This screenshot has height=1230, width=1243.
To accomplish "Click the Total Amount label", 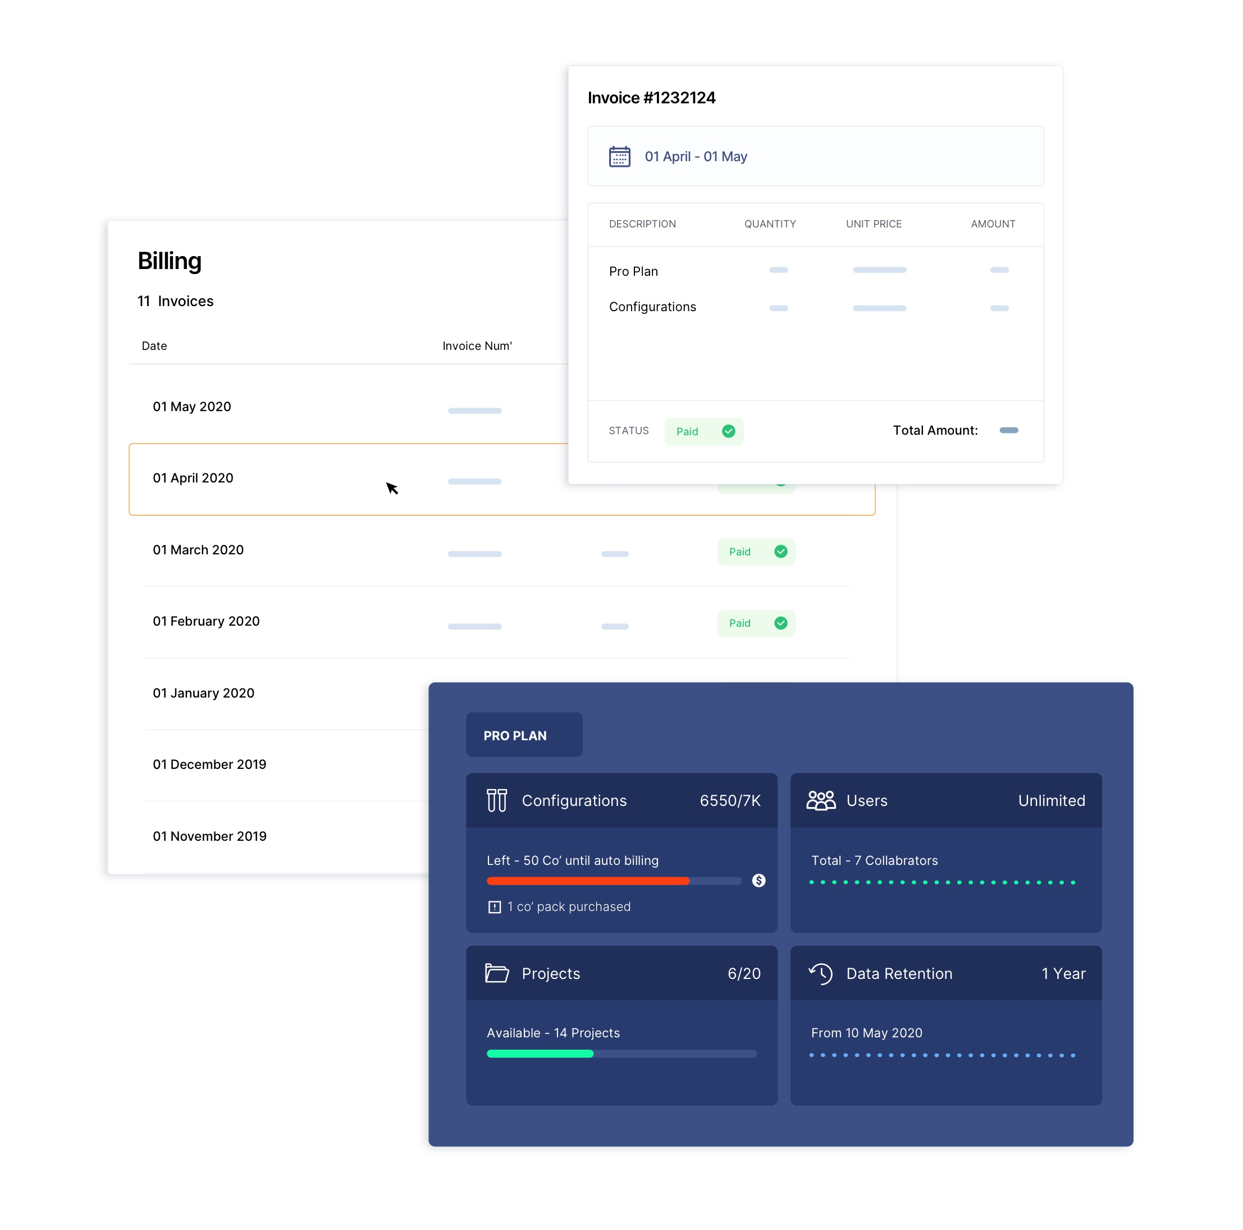I will 935,431.
